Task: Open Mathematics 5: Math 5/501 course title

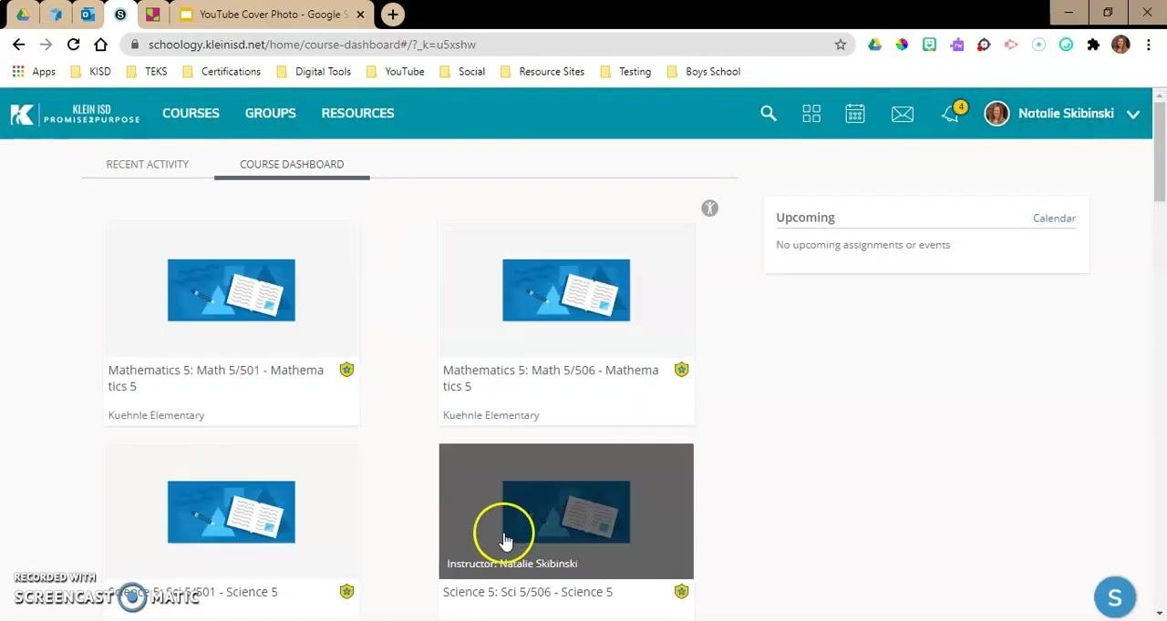Action: tap(216, 378)
